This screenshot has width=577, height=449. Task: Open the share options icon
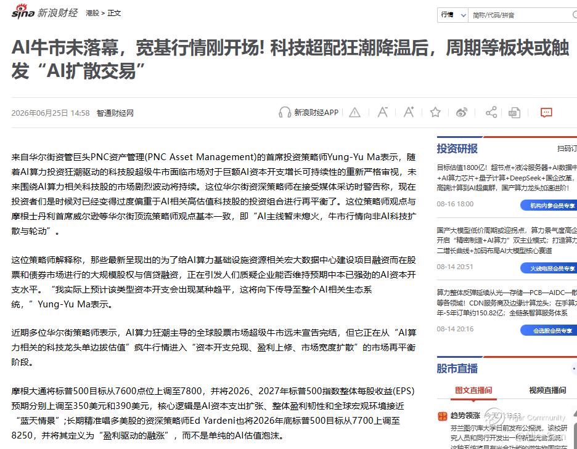491,112
